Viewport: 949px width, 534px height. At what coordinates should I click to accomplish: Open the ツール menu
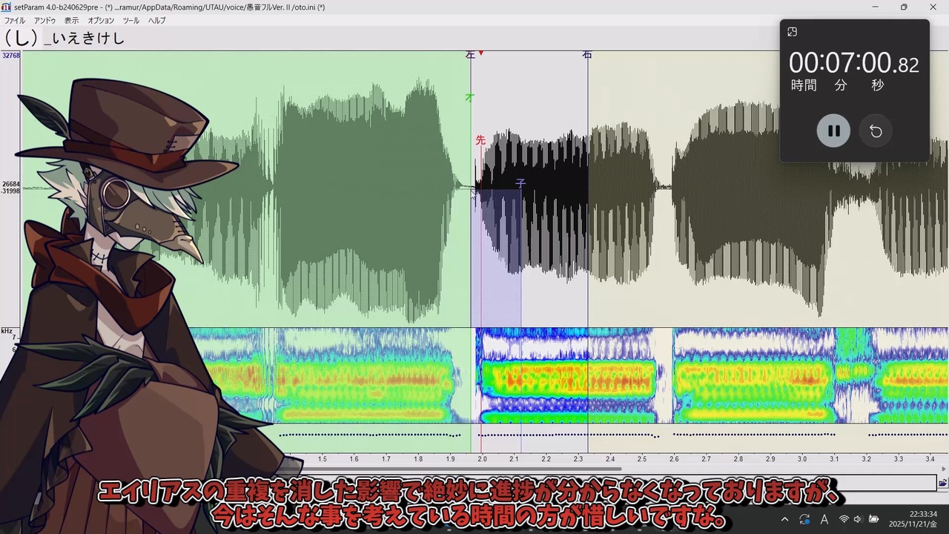point(131,21)
